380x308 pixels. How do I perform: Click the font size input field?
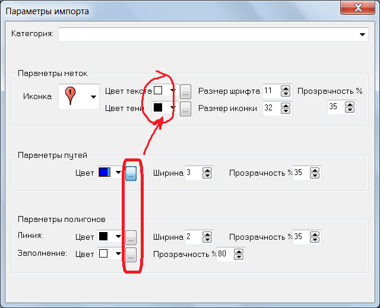271,91
